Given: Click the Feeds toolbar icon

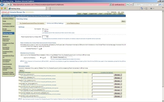Looking at the screenshot, I should pyautogui.click(x=146, y=8).
